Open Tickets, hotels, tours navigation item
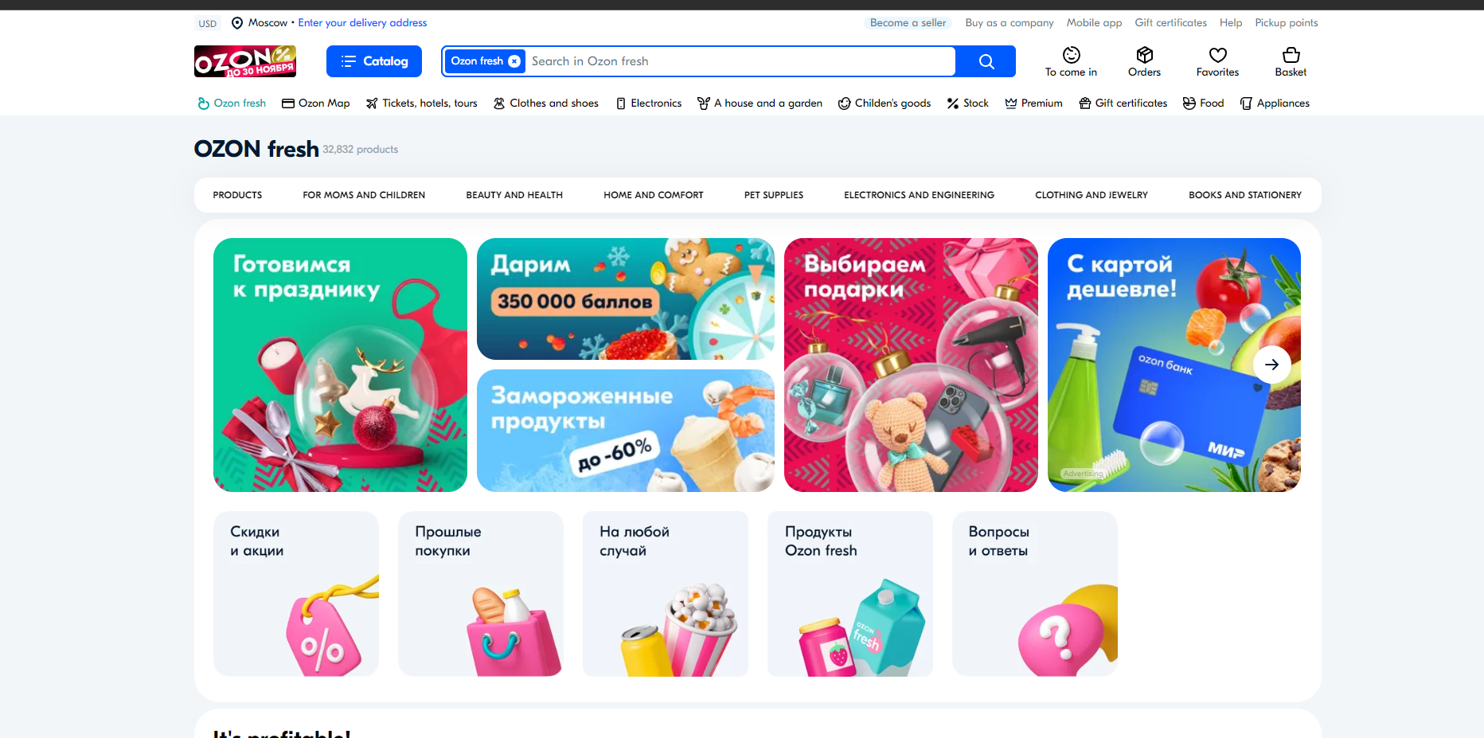 pyautogui.click(x=421, y=103)
